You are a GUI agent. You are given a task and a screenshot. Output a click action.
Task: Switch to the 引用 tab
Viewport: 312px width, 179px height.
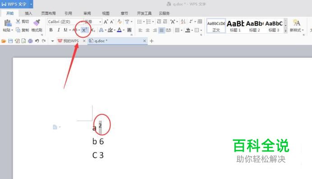pos(68,13)
